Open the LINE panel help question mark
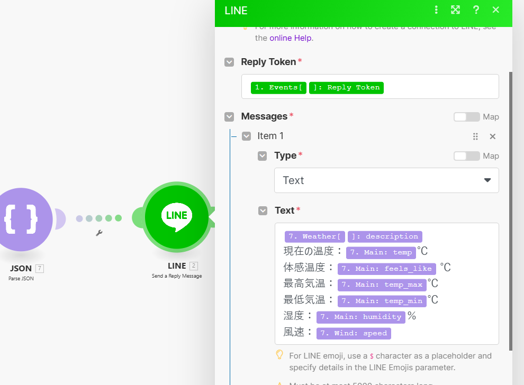 (476, 10)
